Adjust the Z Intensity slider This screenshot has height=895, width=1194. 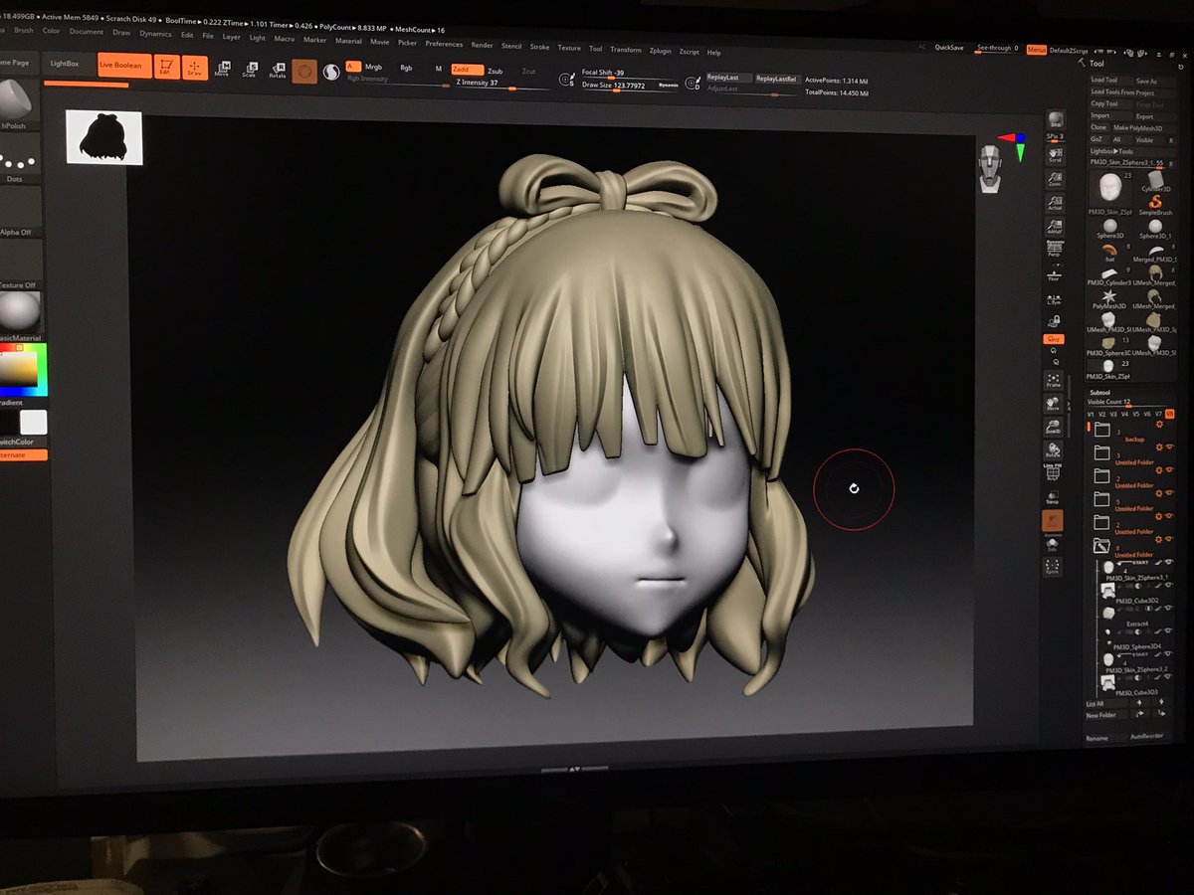pyautogui.click(x=501, y=84)
